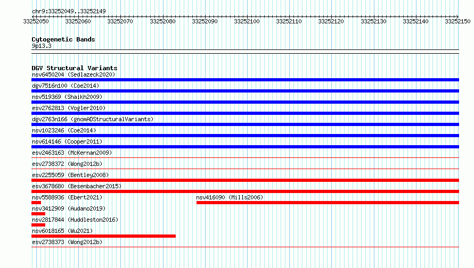Click thin red line under esv2463163
Screen dimensions: 474x268
pyautogui.click(x=245, y=157)
